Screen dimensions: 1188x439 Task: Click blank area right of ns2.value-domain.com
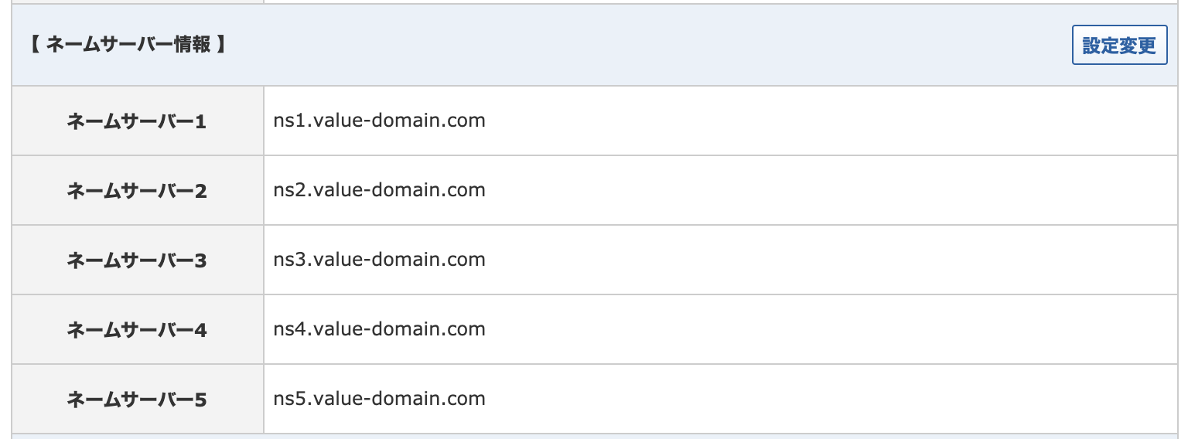pos(773,190)
